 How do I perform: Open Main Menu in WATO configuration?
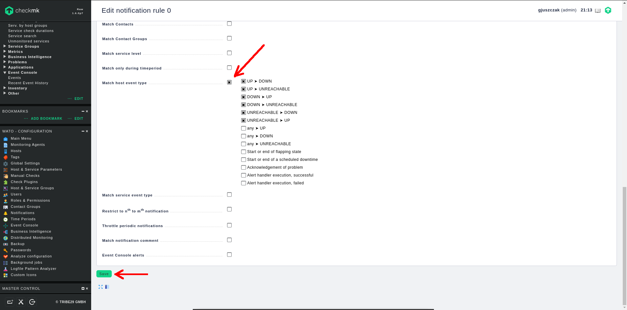21,138
